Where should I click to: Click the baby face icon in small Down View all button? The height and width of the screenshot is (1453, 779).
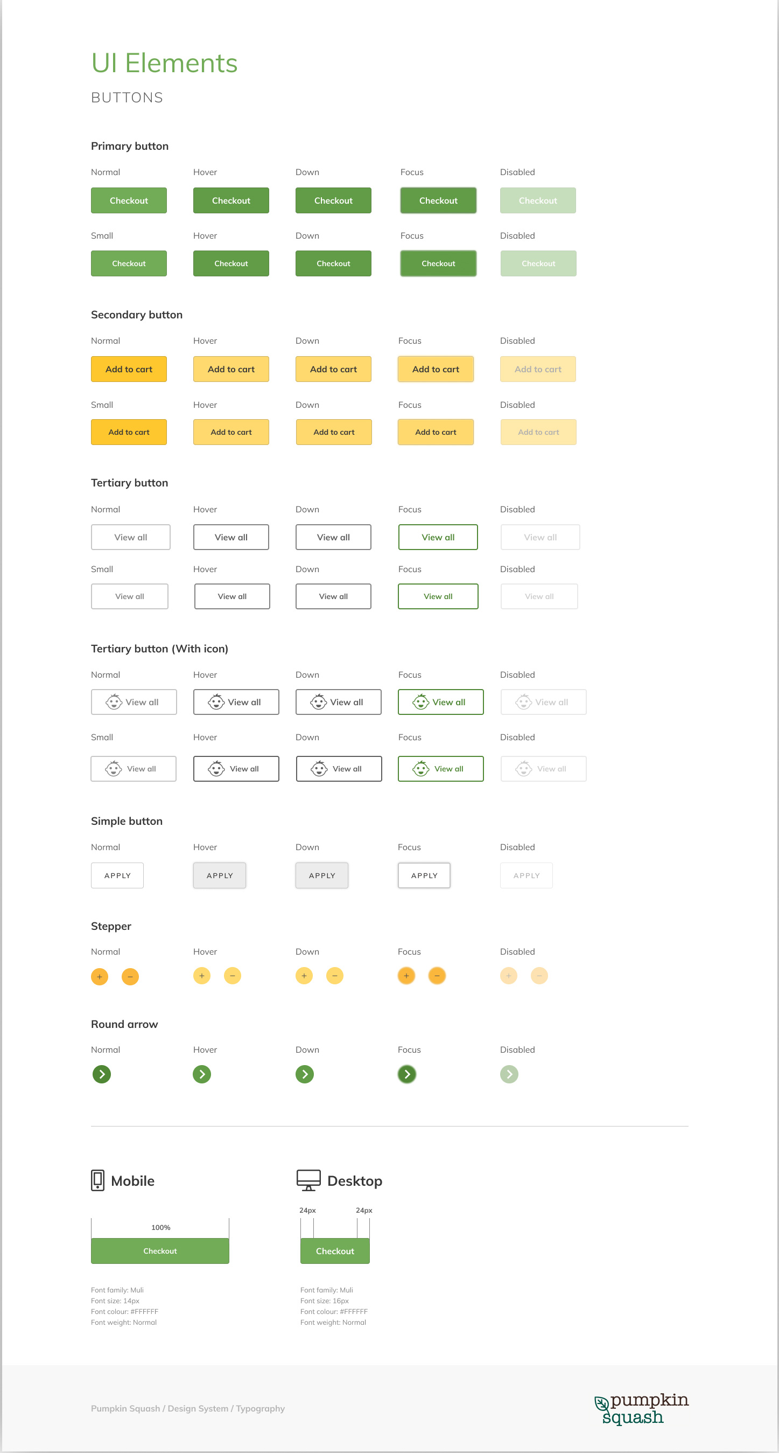(320, 769)
